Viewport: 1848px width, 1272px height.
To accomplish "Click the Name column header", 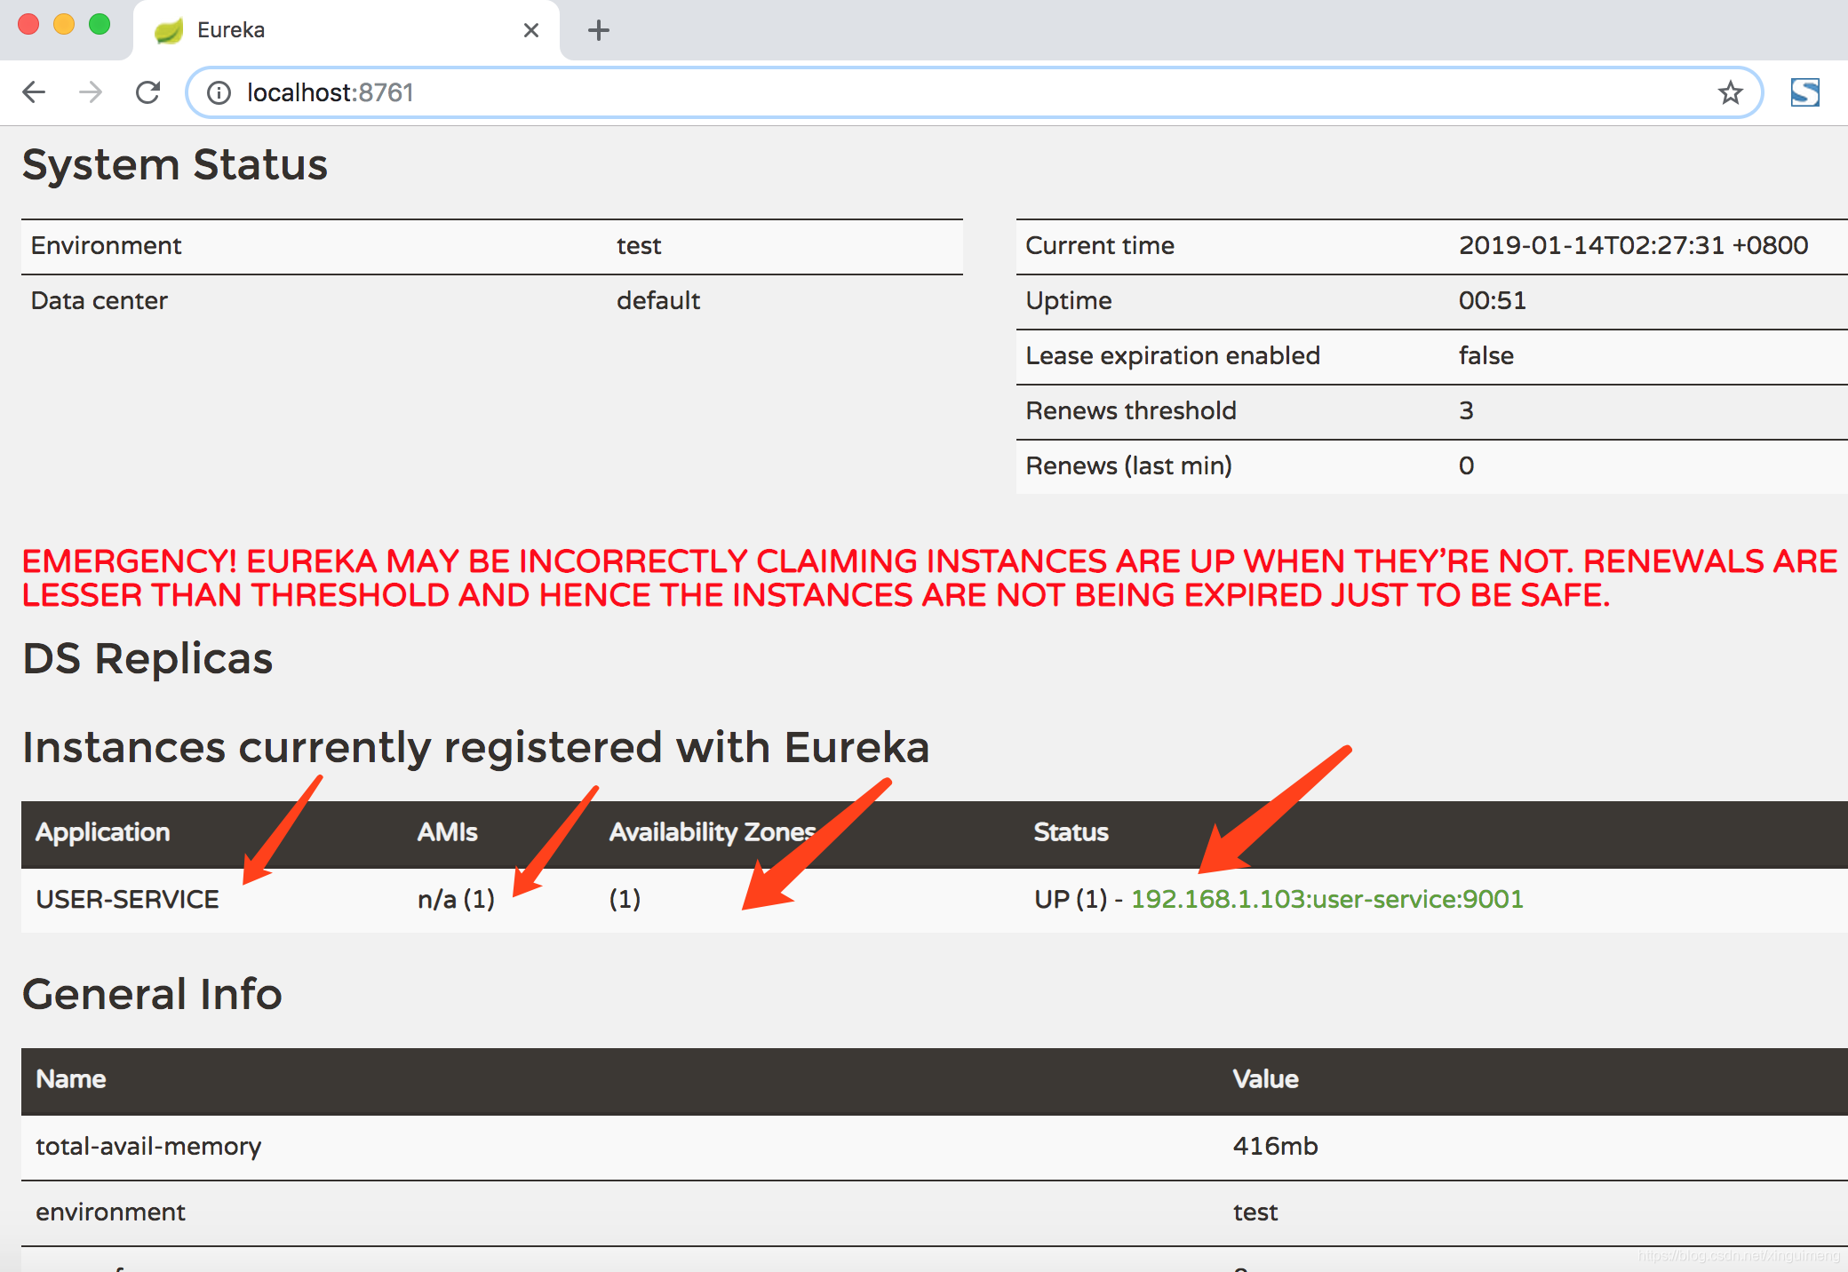I will click(71, 1079).
